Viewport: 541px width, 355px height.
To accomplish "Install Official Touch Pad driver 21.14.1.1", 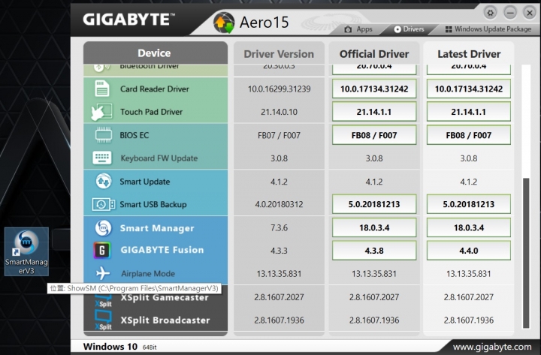I will pos(374,112).
